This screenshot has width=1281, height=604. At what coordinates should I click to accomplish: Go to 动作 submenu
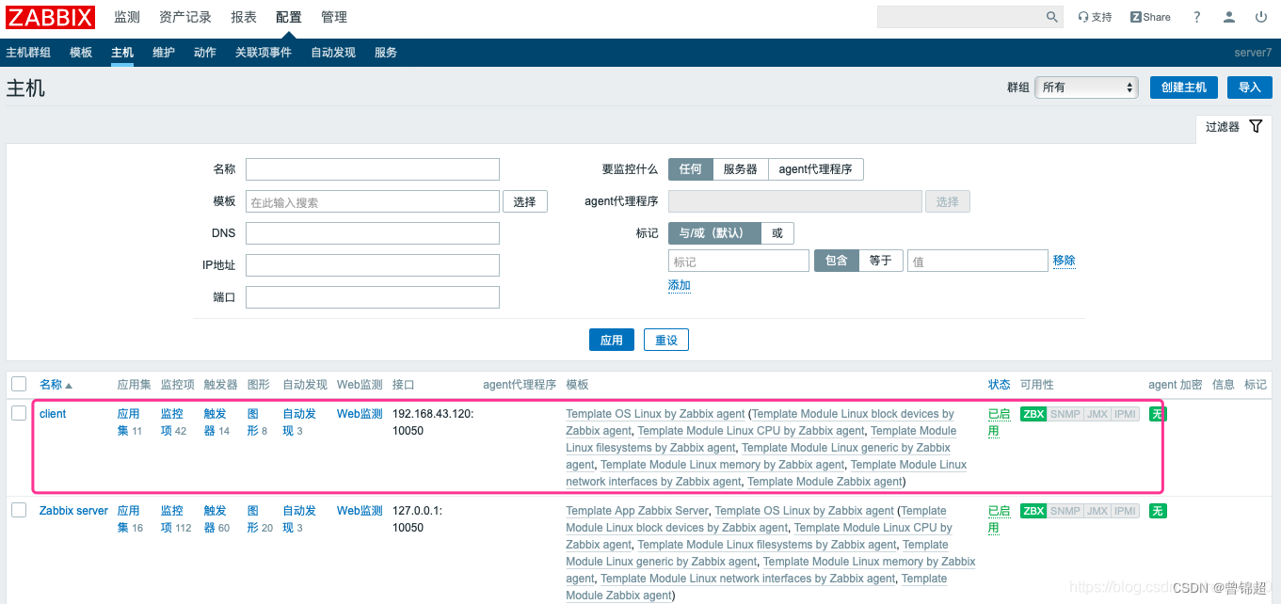pyautogui.click(x=205, y=53)
